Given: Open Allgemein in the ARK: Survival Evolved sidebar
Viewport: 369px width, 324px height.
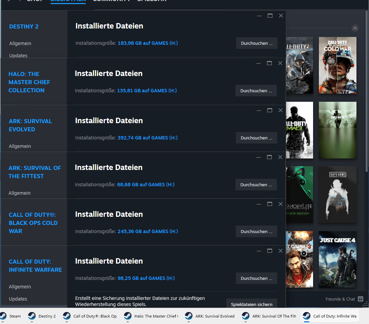Looking at the screenshot, I should (20, 146).
